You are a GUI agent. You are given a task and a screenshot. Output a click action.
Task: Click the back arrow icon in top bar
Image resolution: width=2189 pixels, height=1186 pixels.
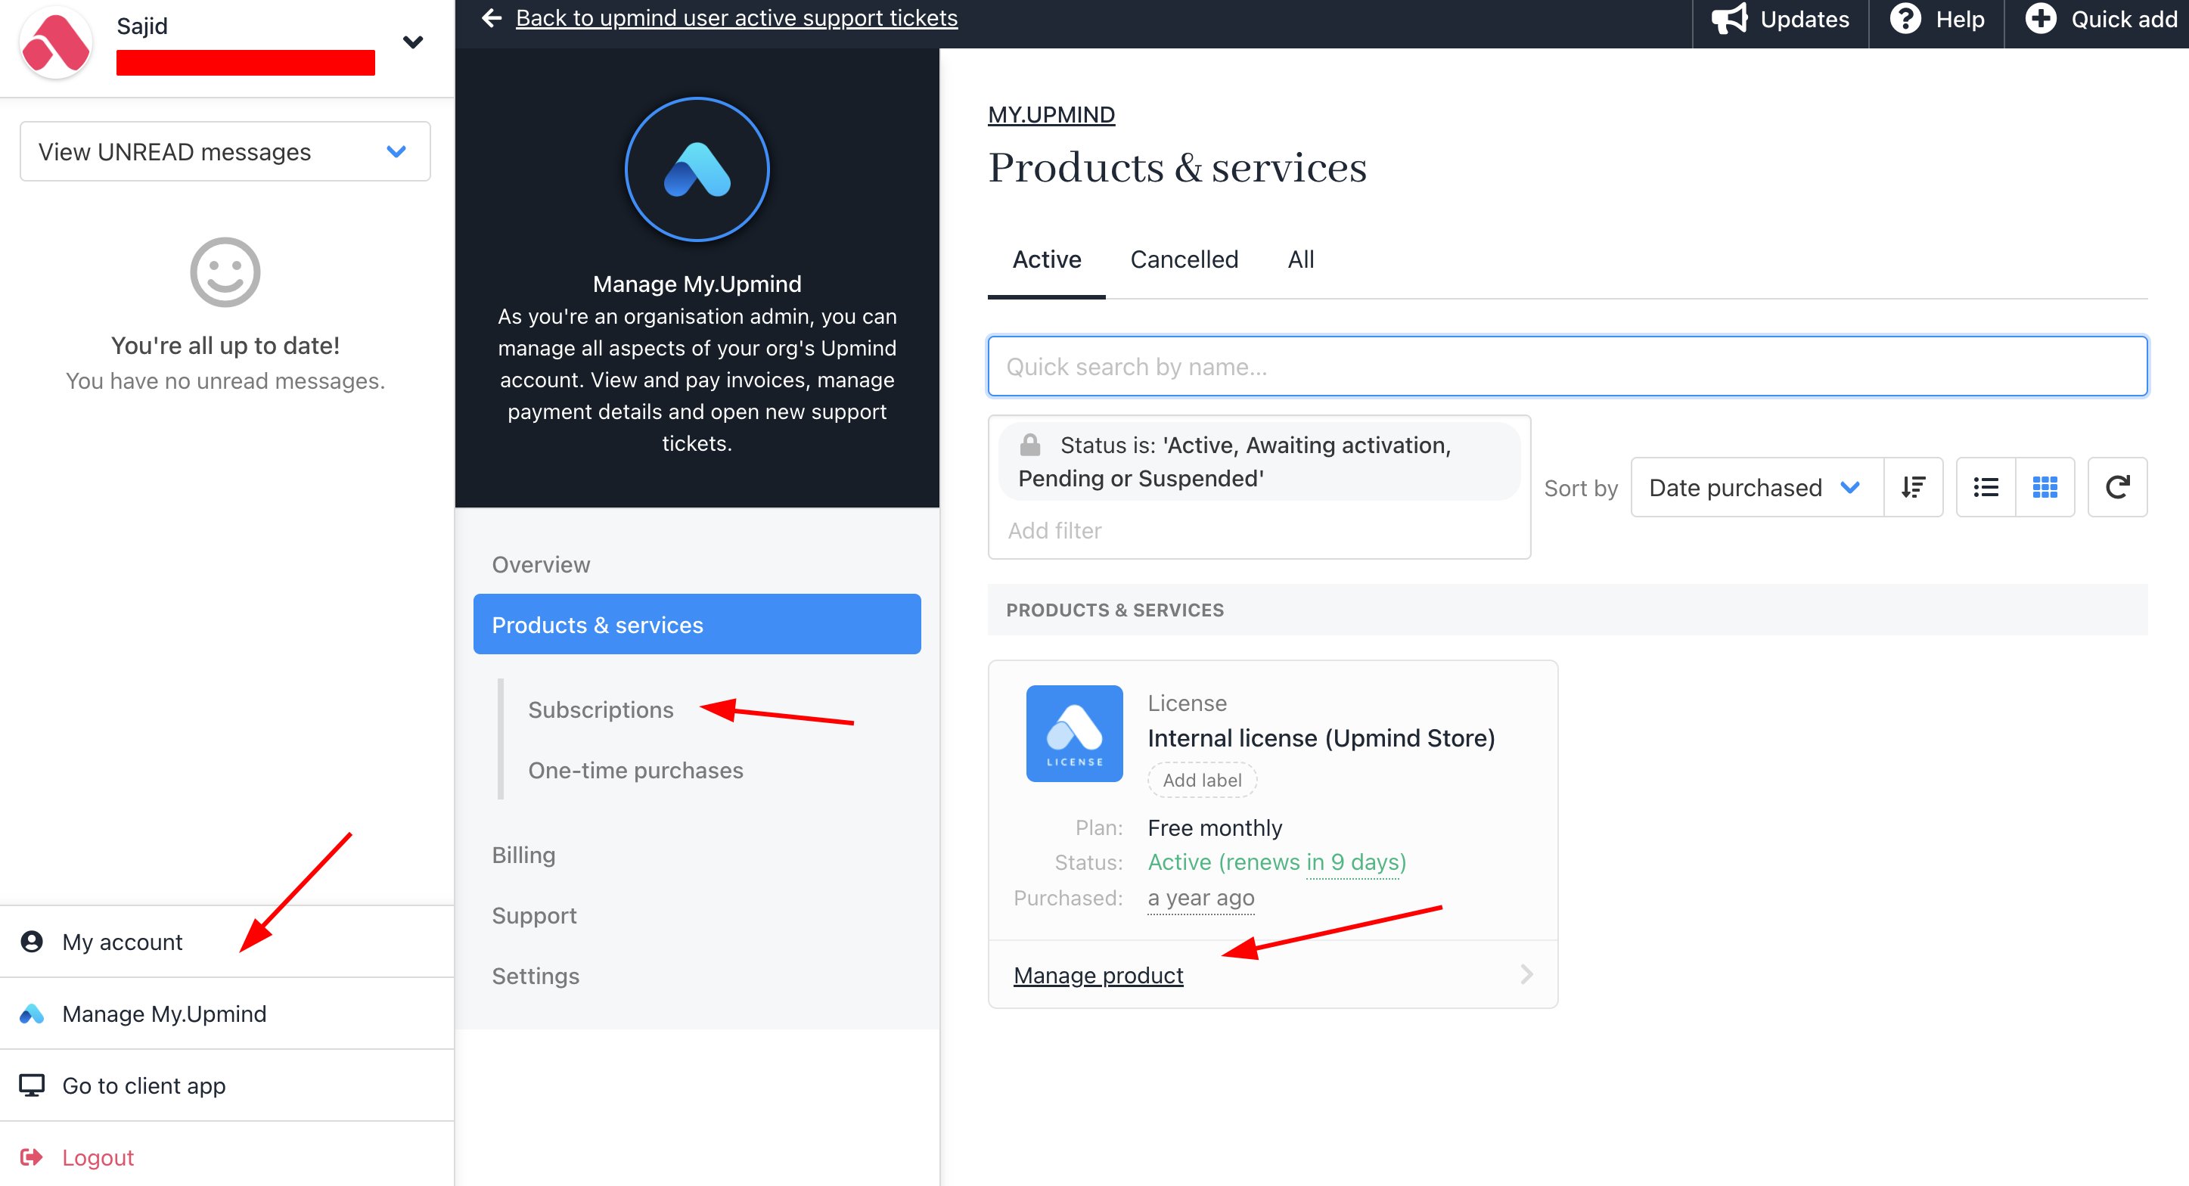(x=492, y=18)
